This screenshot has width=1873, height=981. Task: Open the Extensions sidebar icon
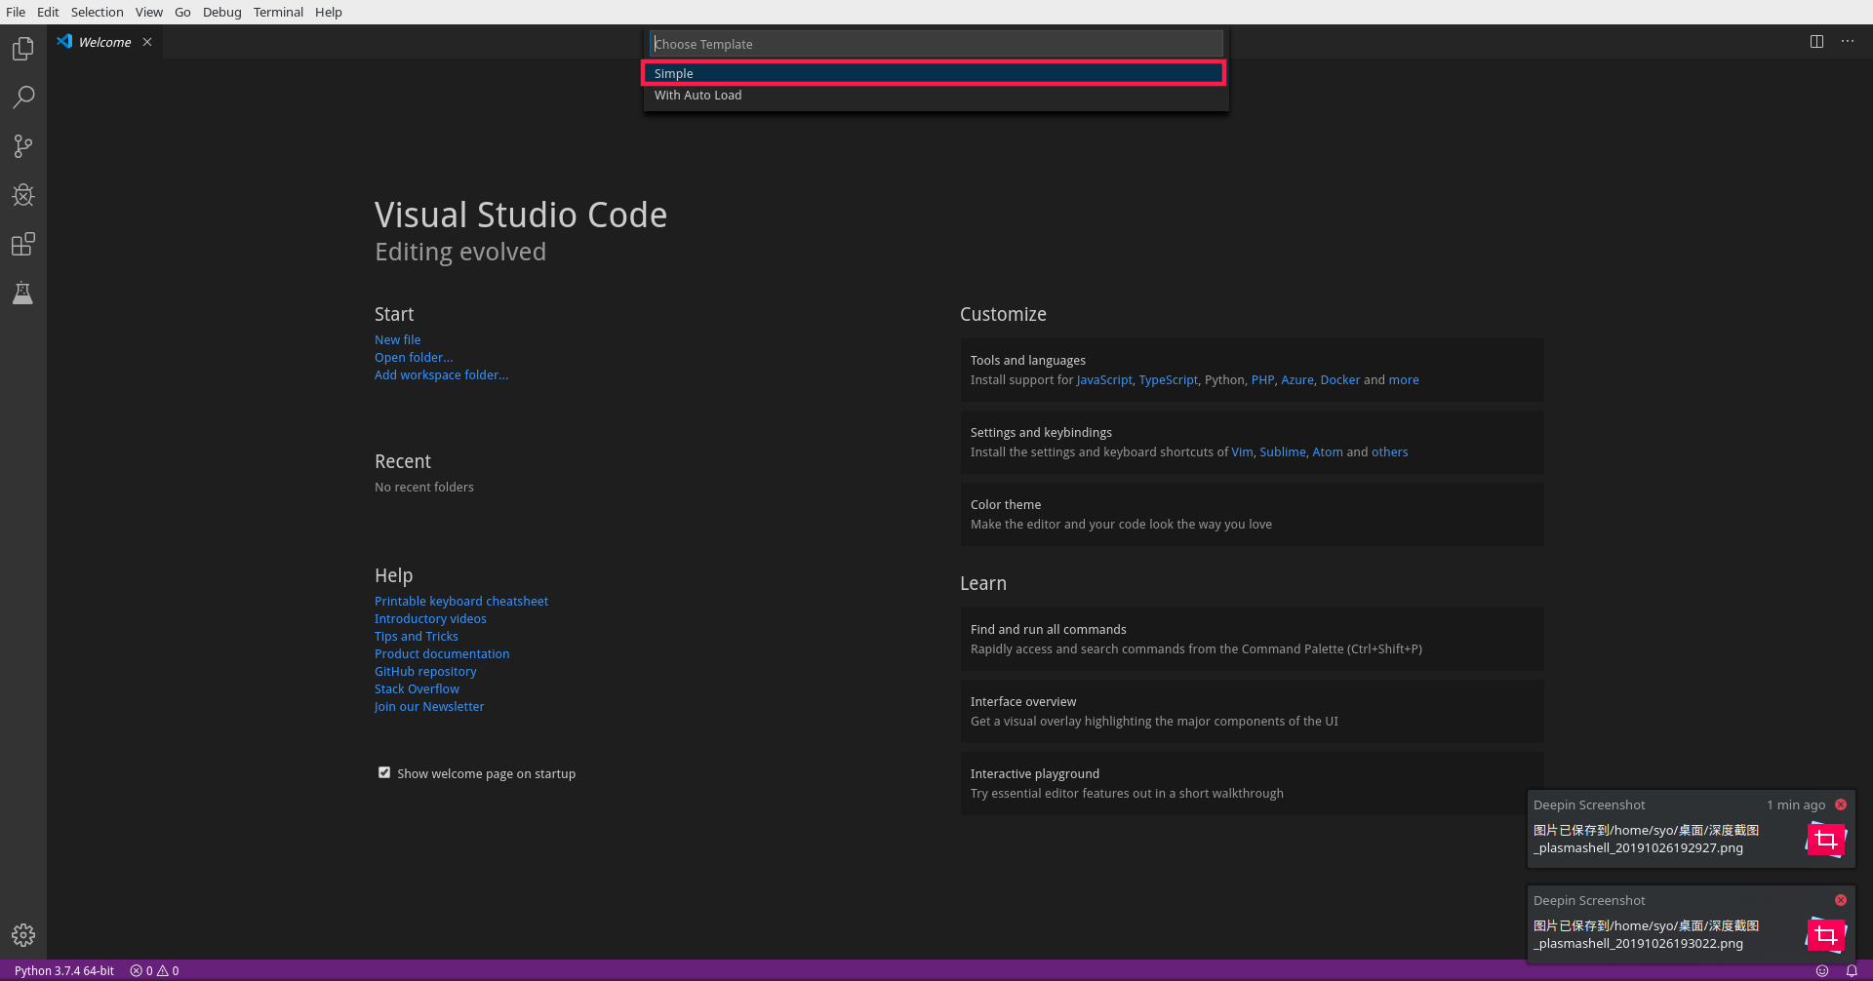[x=23, y=245]
